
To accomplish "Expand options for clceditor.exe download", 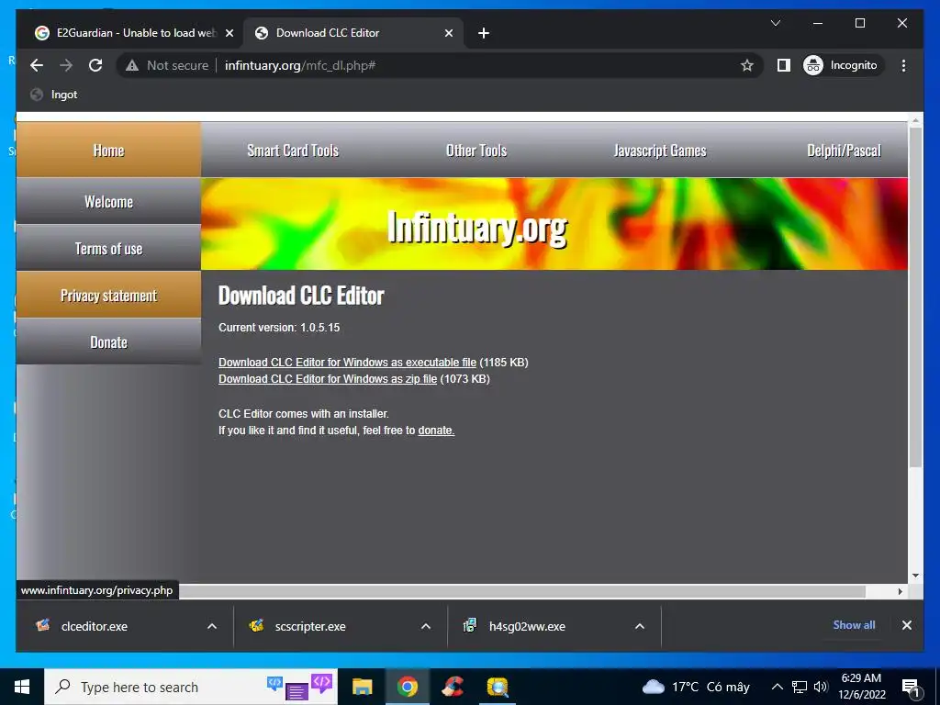I will coord(212,626).
